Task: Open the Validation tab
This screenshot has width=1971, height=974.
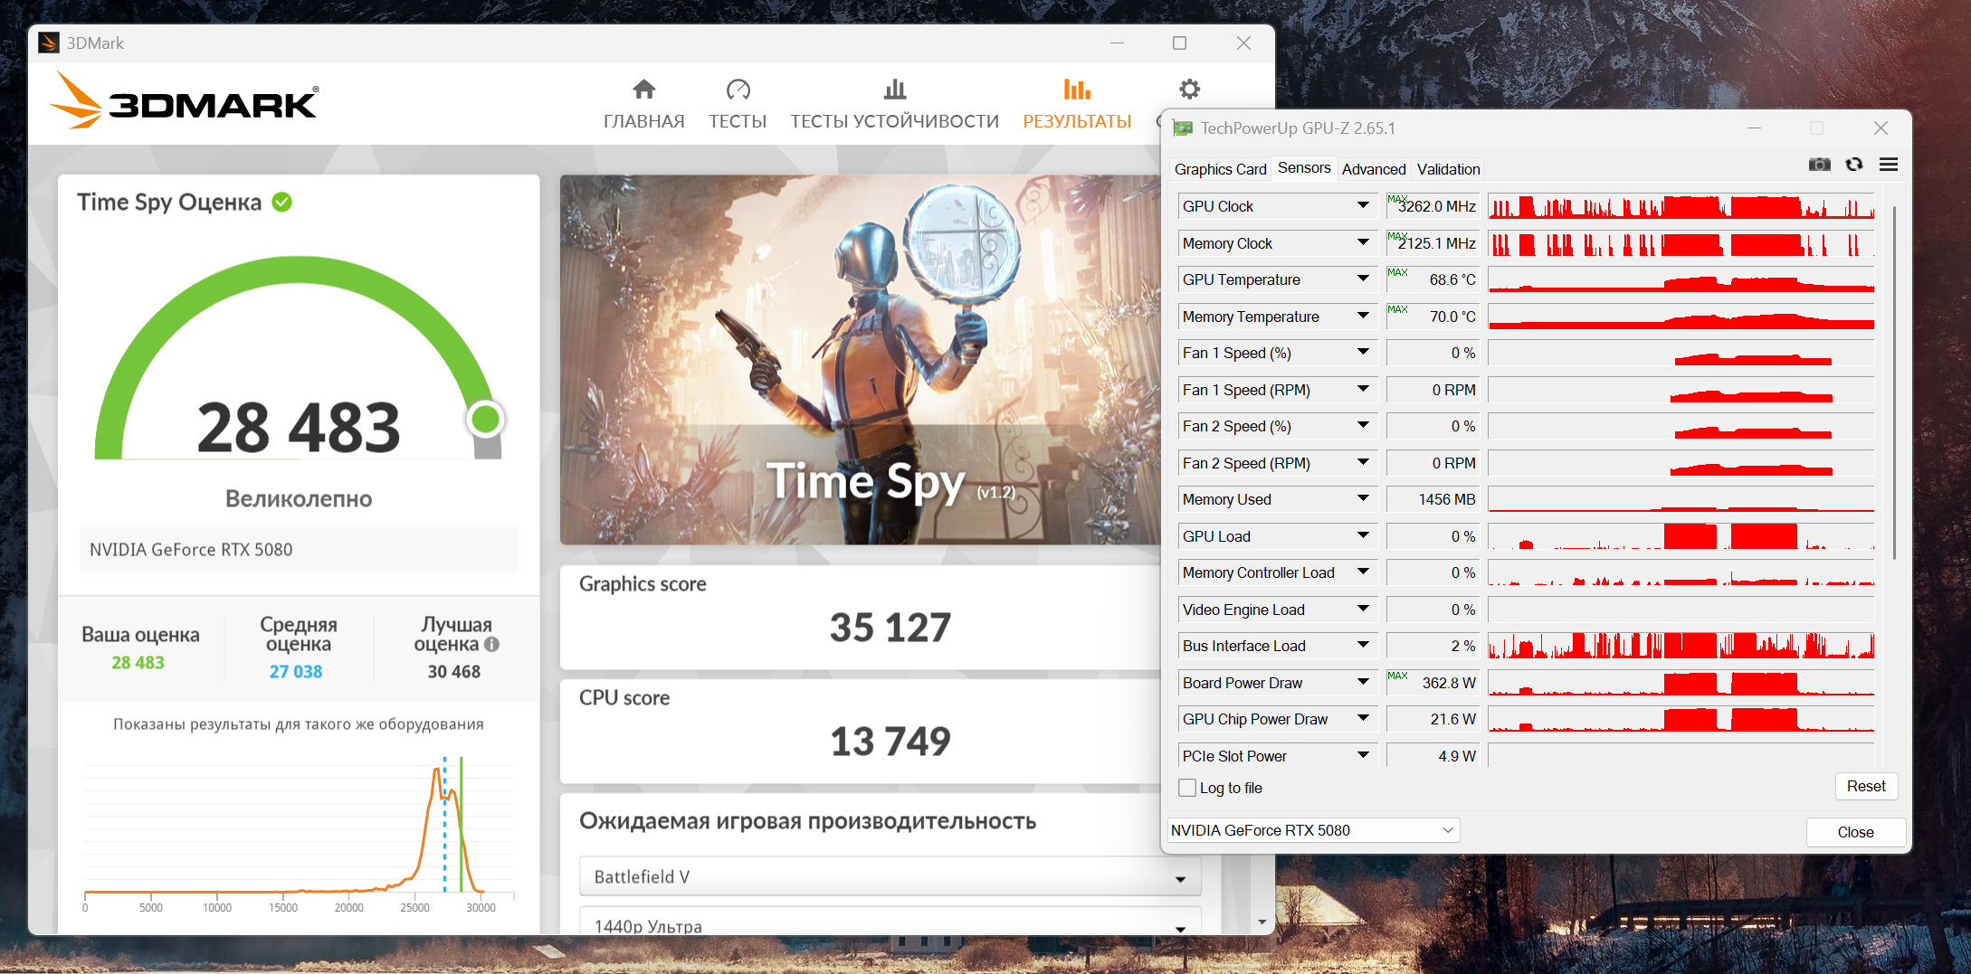Action: (1448, 169)
